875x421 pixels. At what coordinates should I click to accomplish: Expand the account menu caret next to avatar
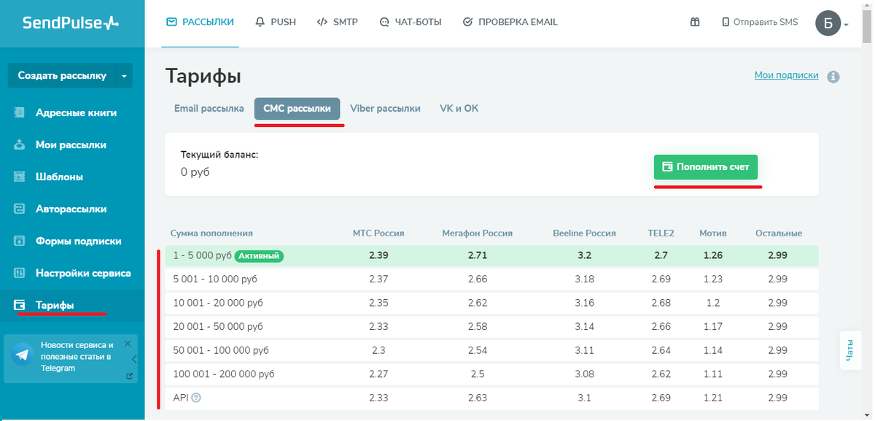(x=847, y=25)
